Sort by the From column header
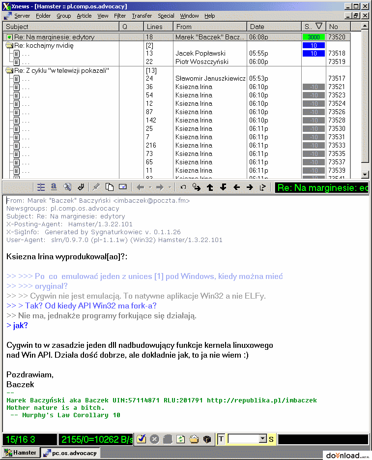This screenshot has width=372, height=460. coord(210,27)
